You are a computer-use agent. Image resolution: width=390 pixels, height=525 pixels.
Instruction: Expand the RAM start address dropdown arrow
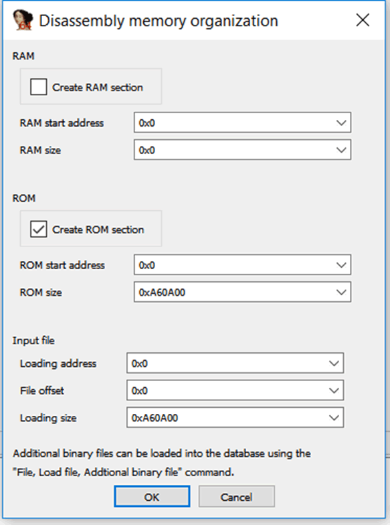341,123
